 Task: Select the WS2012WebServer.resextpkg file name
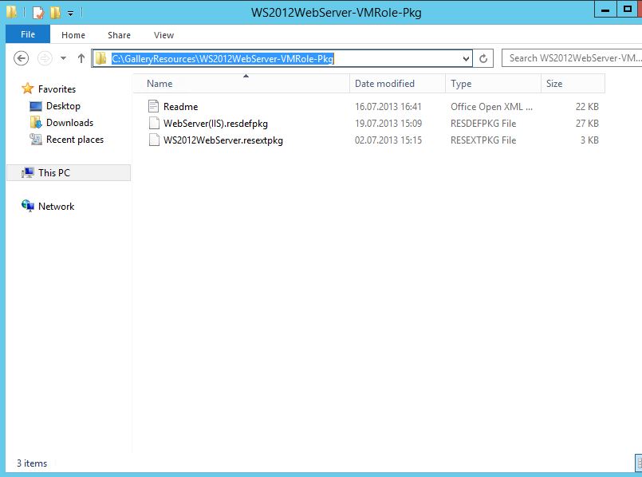click(x=223, y=140)
